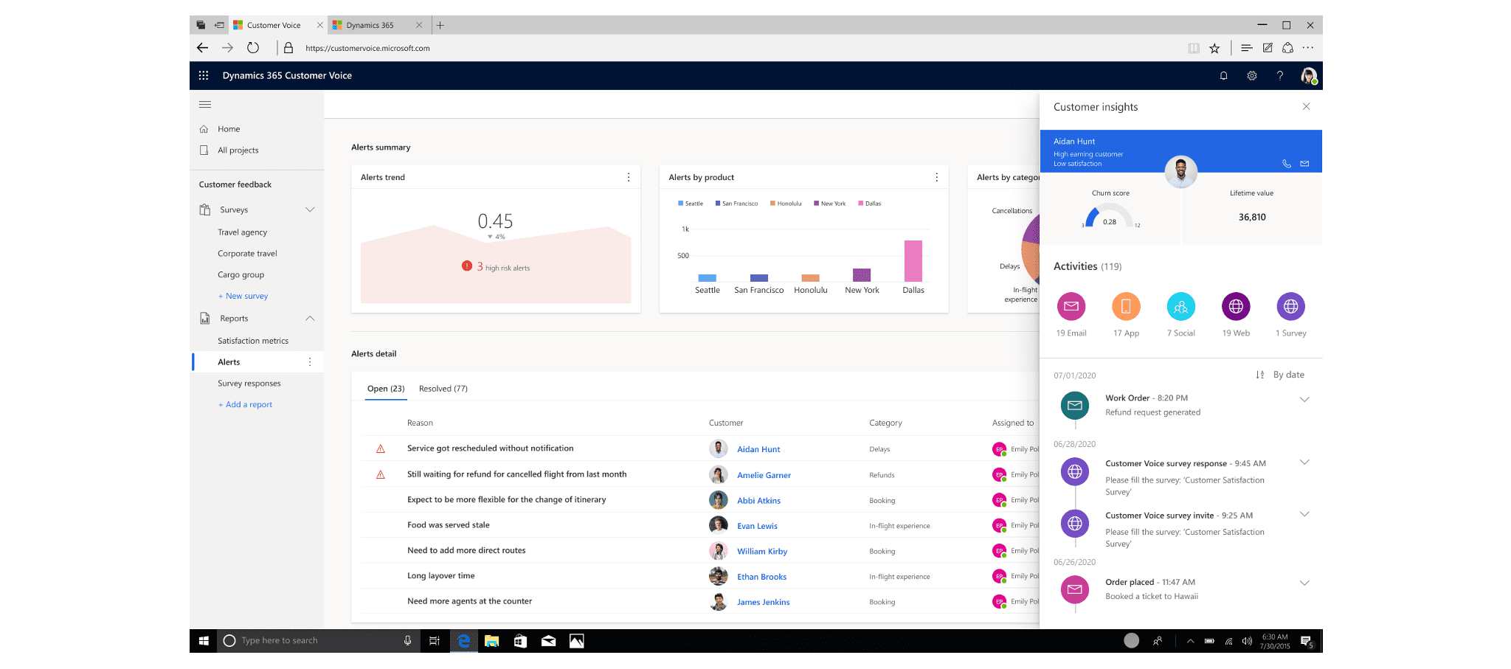Click the Seattle legend color swatch
1511x669 pixels.
click(680, 204)
